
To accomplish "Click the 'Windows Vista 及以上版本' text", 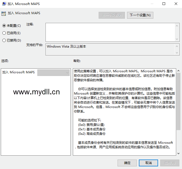I will click(x=66, y=47).
